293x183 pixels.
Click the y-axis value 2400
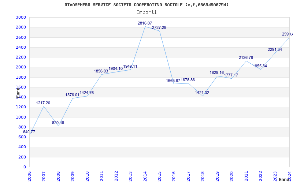[x=21, y=48]
